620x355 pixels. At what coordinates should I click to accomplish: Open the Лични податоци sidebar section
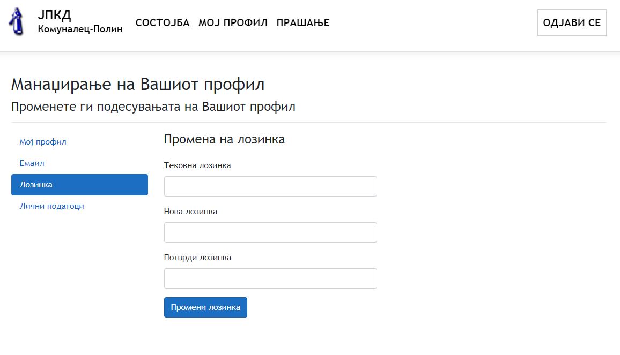[52, 206]
